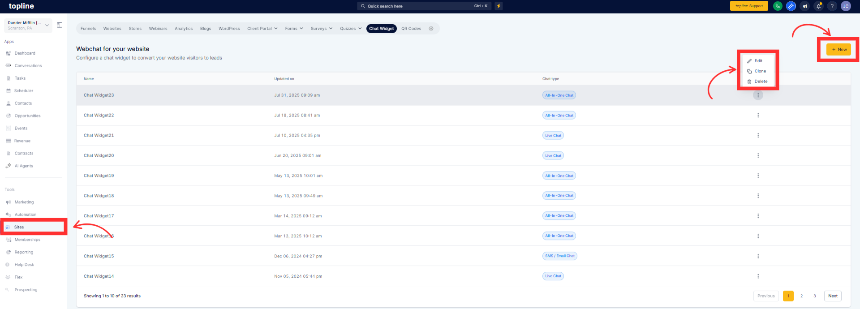Expand the Surveys dropdown

pyautogui.click(x=322, y=29)
